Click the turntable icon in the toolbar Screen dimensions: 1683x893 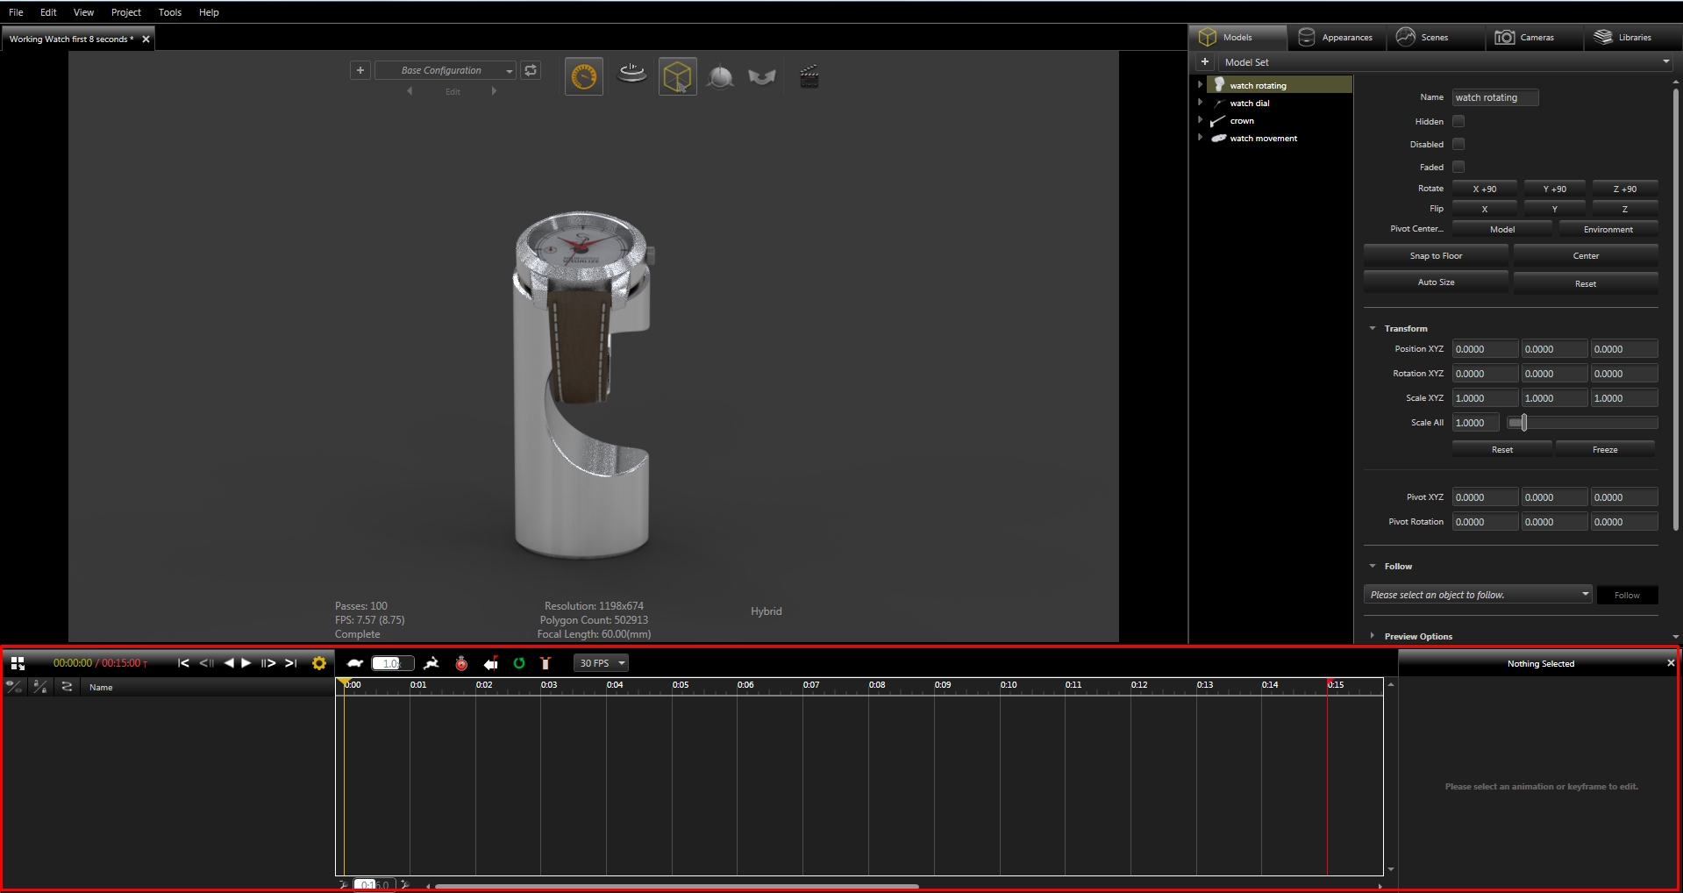point(631,75)
